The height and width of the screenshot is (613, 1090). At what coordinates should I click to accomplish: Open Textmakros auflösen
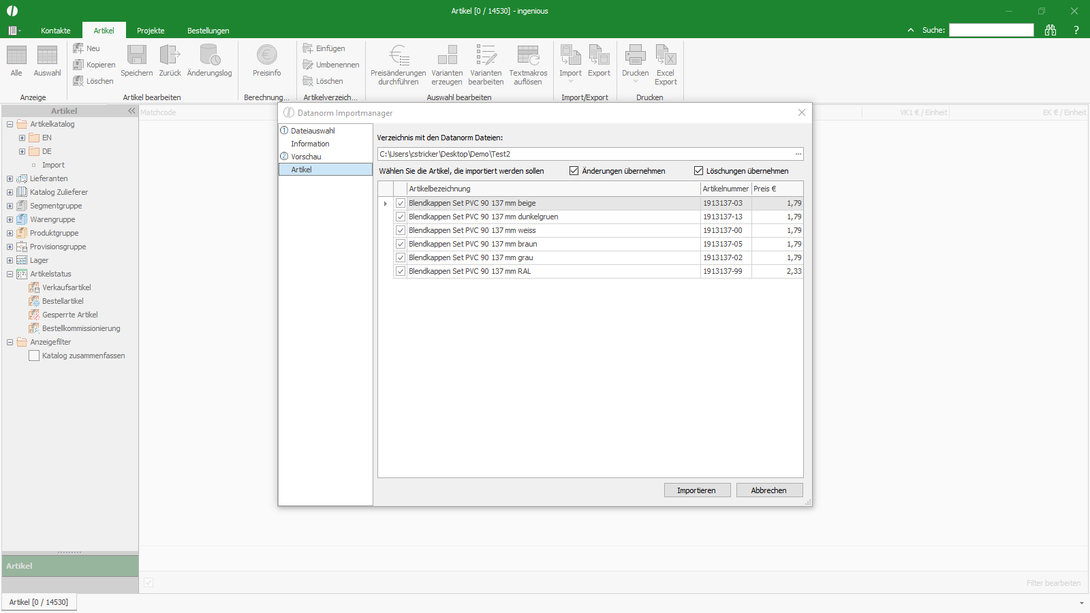tap(529, 63)
